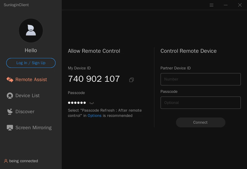Open the hamburger menu in title bar

coord(211,5)
